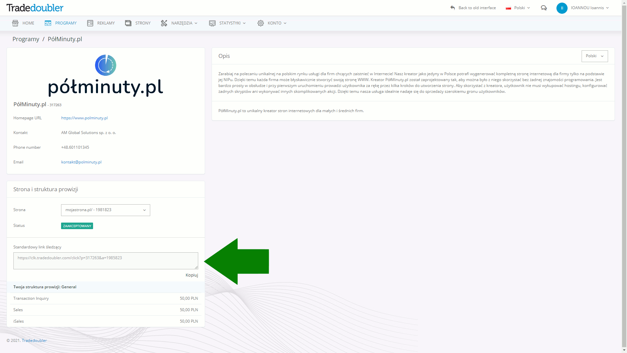Viewport: 627px width, 353px height.
Task: Click the Reklamy image icon
Action: [x=90, y=23]
